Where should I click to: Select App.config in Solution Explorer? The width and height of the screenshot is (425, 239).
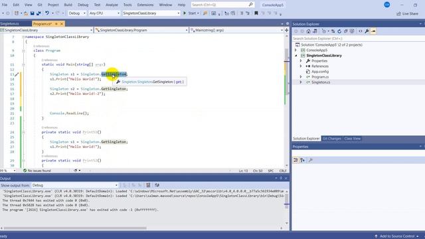click(x=320, y=72)
